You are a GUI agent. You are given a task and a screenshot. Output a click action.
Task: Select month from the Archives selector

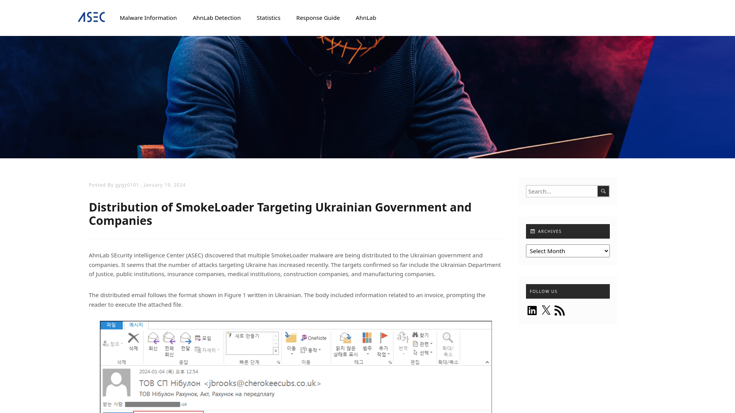pos(568,250)
